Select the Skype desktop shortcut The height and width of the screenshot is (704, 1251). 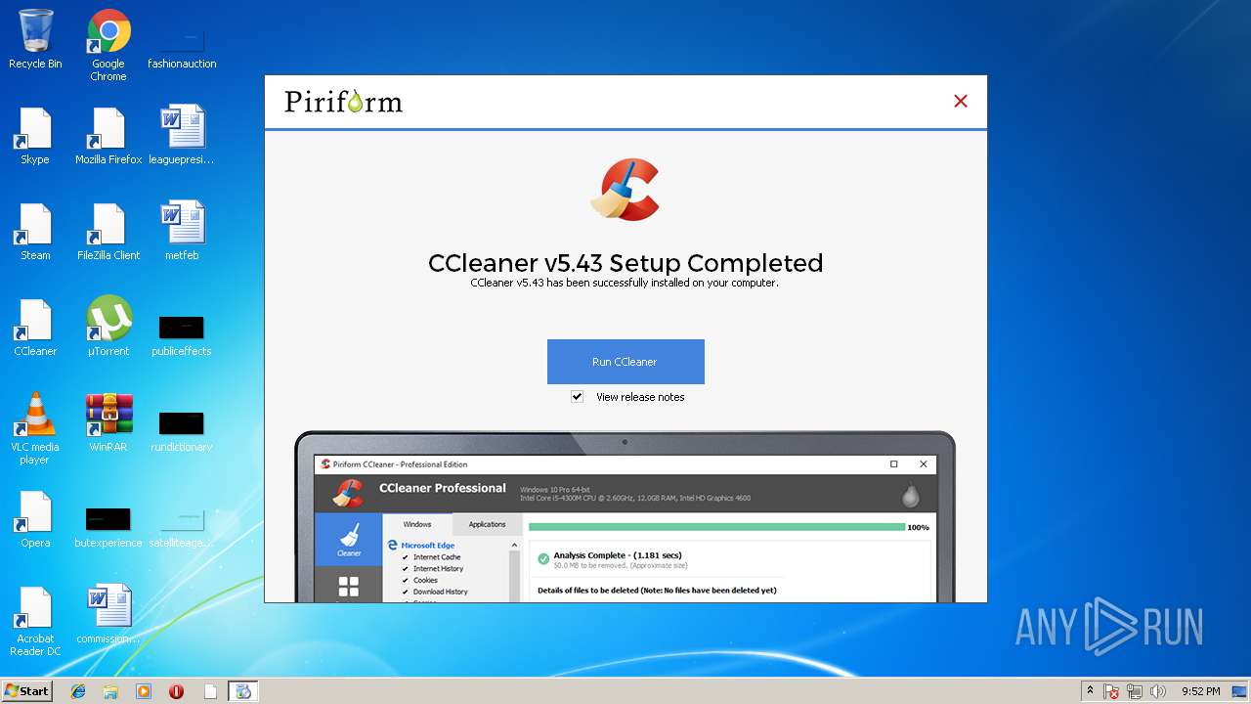click(35, 135)
